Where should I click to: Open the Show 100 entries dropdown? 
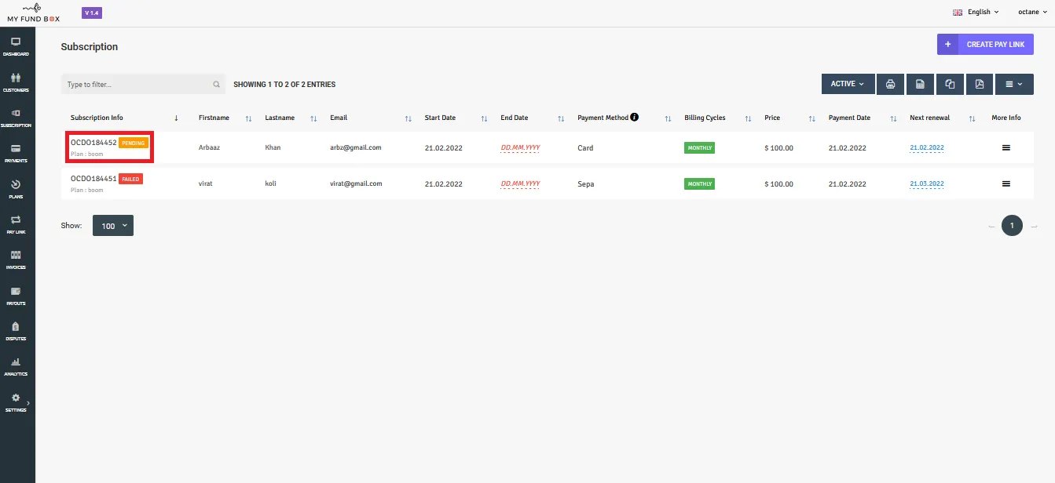click(x=113, y=226)
